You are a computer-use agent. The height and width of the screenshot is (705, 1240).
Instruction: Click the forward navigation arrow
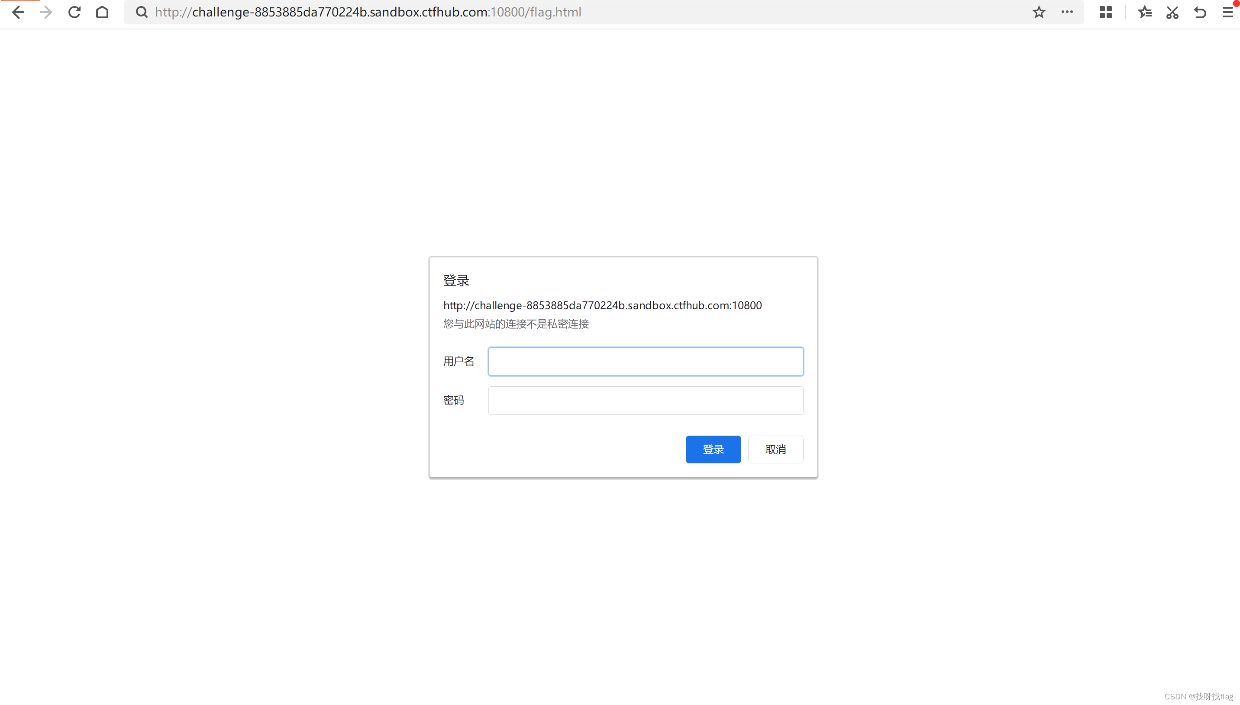(x=46, y=12)
